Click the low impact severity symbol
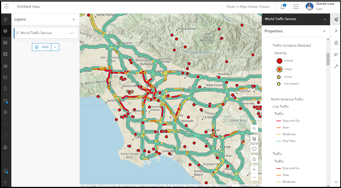This screenshot has width=341, height=188. [x=279, y=84]
